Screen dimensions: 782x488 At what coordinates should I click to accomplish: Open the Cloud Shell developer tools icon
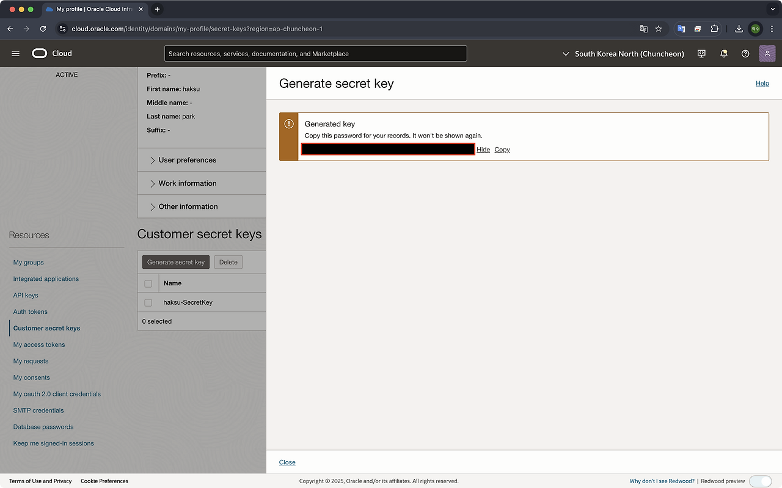(701, 54)
